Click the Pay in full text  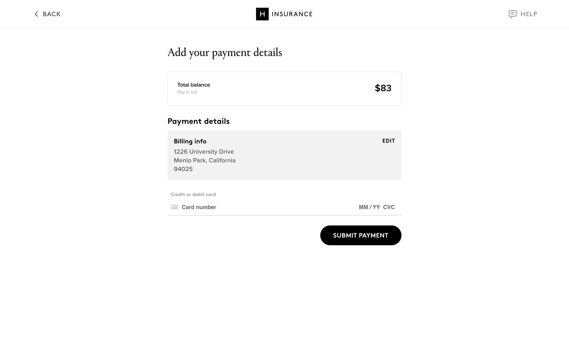187,92
